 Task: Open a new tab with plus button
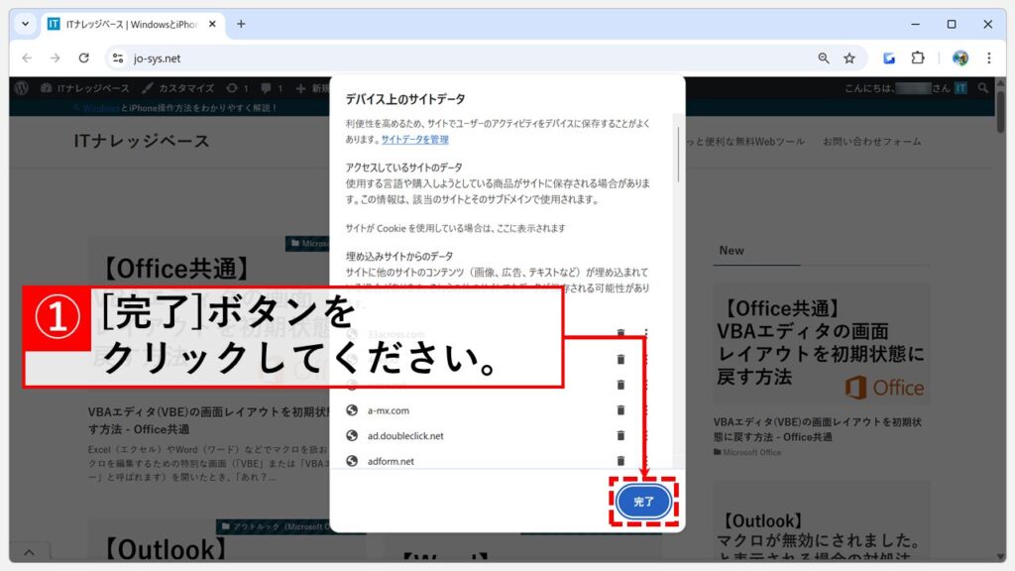coord(241,24)
